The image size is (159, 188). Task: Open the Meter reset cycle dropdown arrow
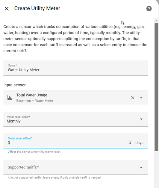141,119
